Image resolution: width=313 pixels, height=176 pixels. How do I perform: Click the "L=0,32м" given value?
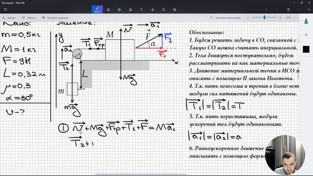[24, 74]
